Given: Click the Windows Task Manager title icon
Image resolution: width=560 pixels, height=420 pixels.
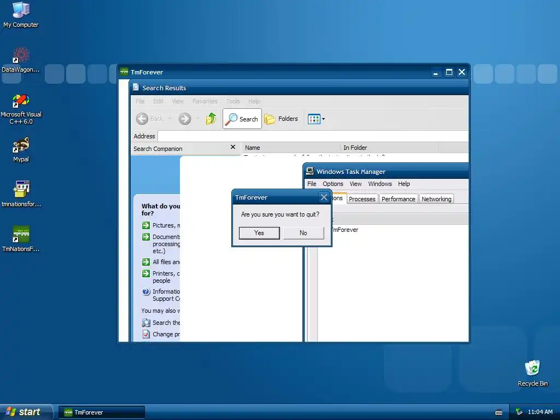Looking at the screenshot, I should coord(310,171).
